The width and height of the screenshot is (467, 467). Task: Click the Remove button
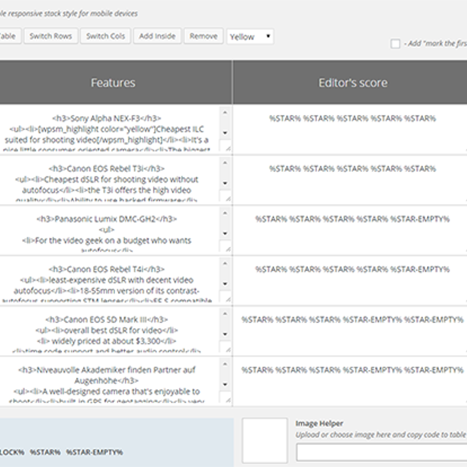coord(203,36)
